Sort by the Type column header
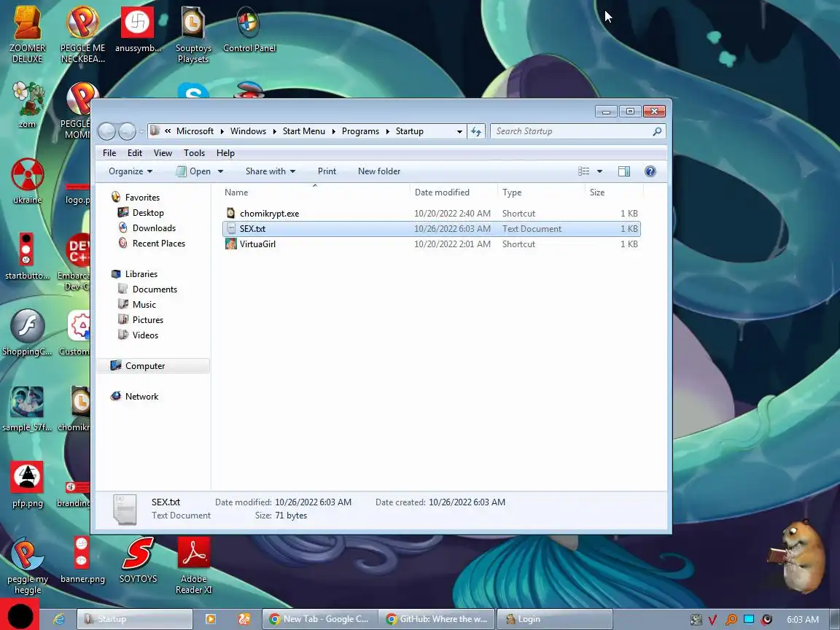Viewport: 840px width, 630px height. pos(541,192)
